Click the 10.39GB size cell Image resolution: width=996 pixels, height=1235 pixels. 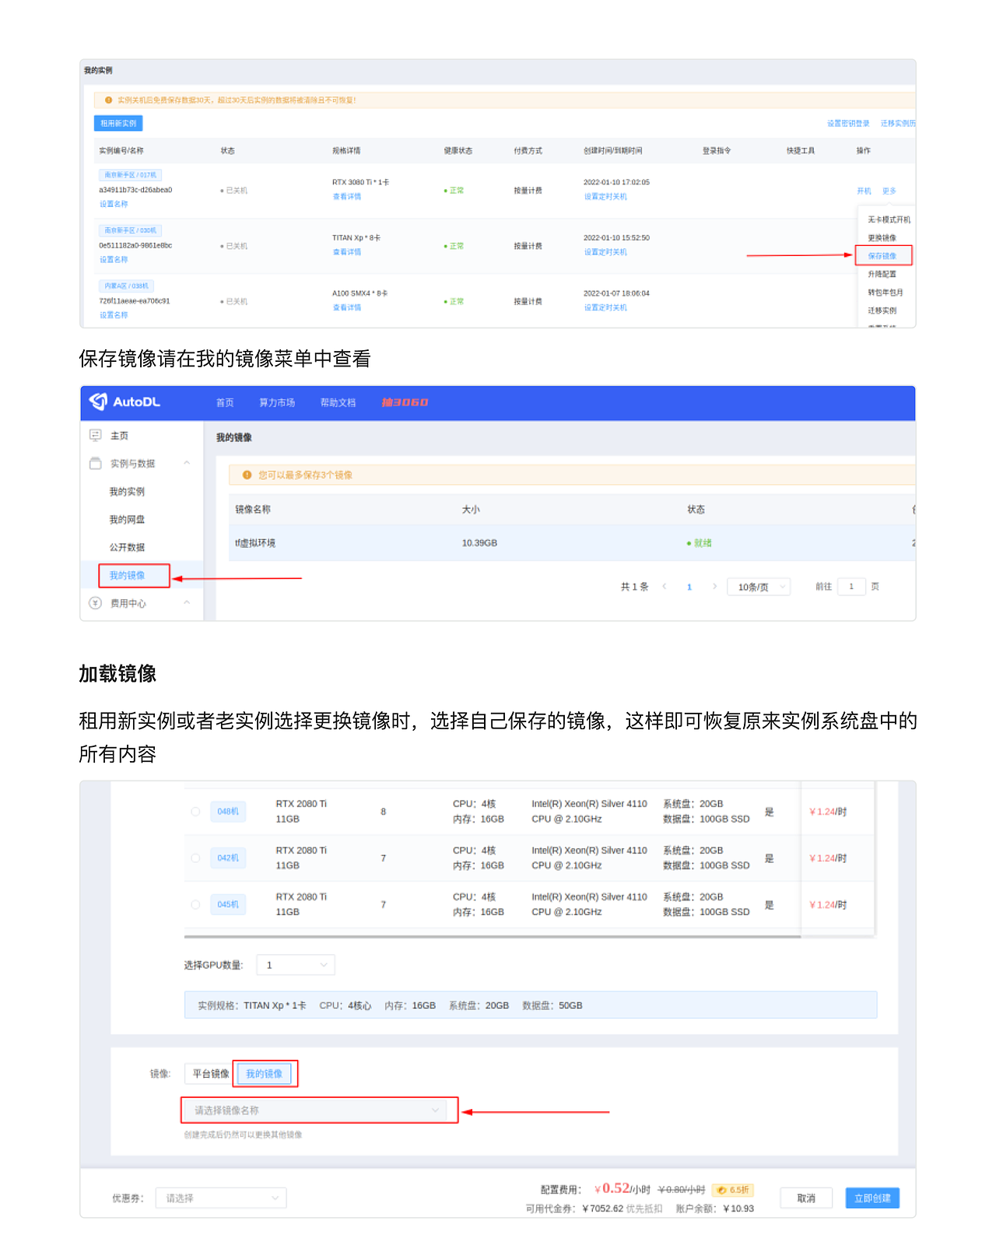(479, 543)
